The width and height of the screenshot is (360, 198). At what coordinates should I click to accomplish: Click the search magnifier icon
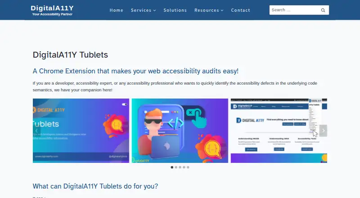coord(323,10)
